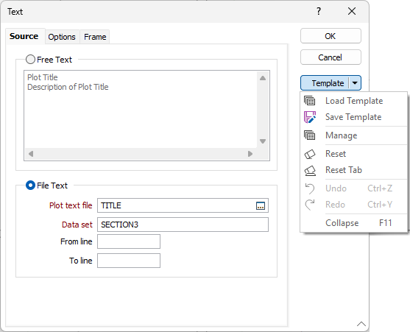
Task: Click the Undo arrow icon
Action: (x=310, y=188)
